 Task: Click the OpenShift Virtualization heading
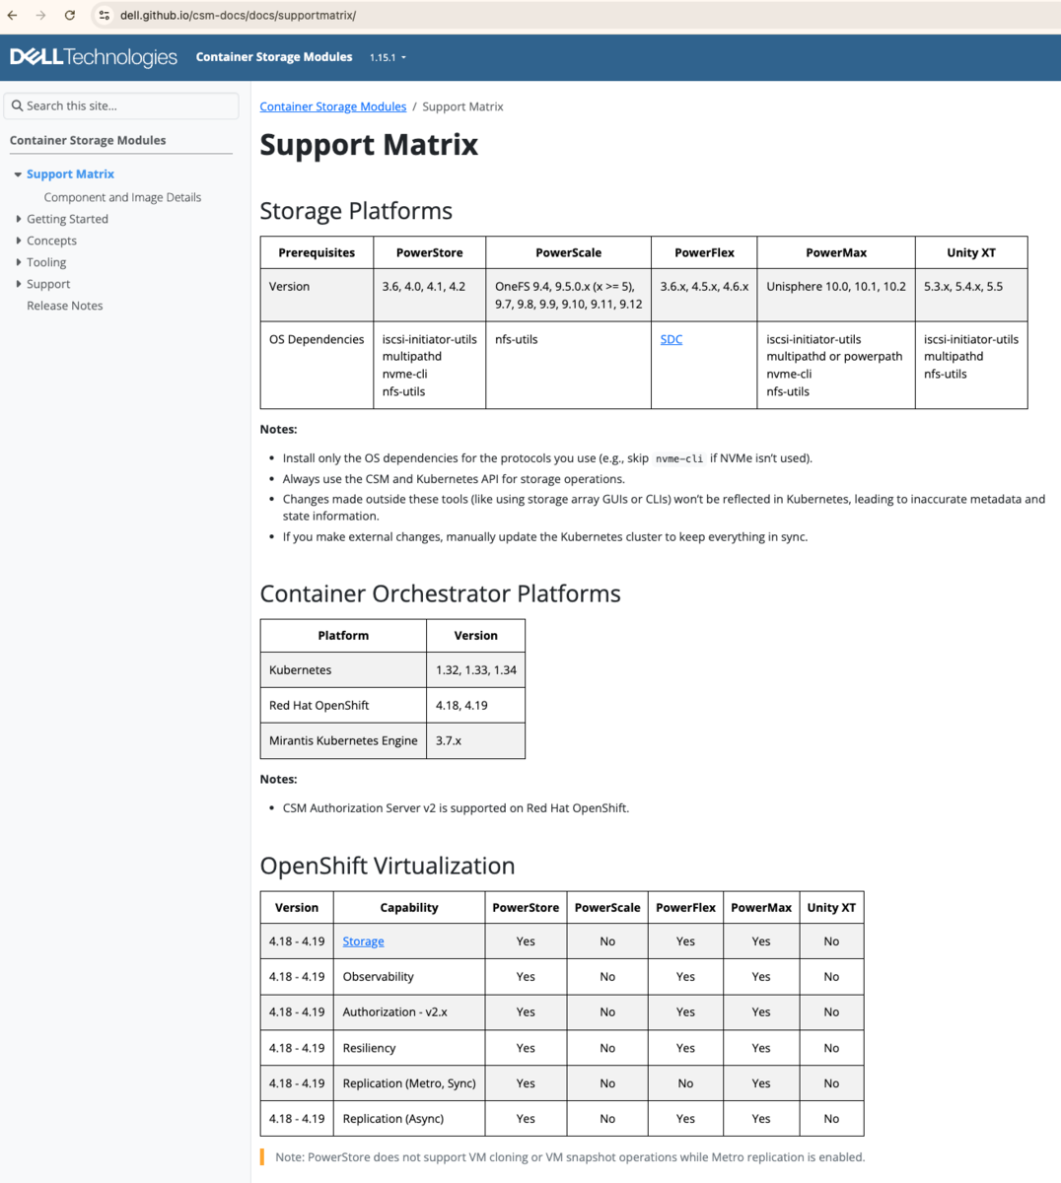pos(387,866)
